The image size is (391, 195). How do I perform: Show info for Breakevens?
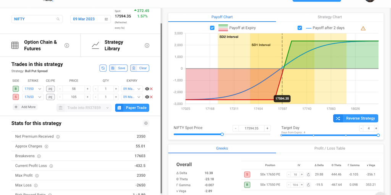click(x=39, y=156)
